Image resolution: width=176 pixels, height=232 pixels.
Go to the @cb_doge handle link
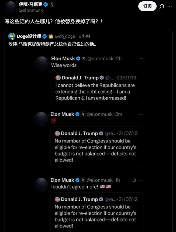point(65,36)
